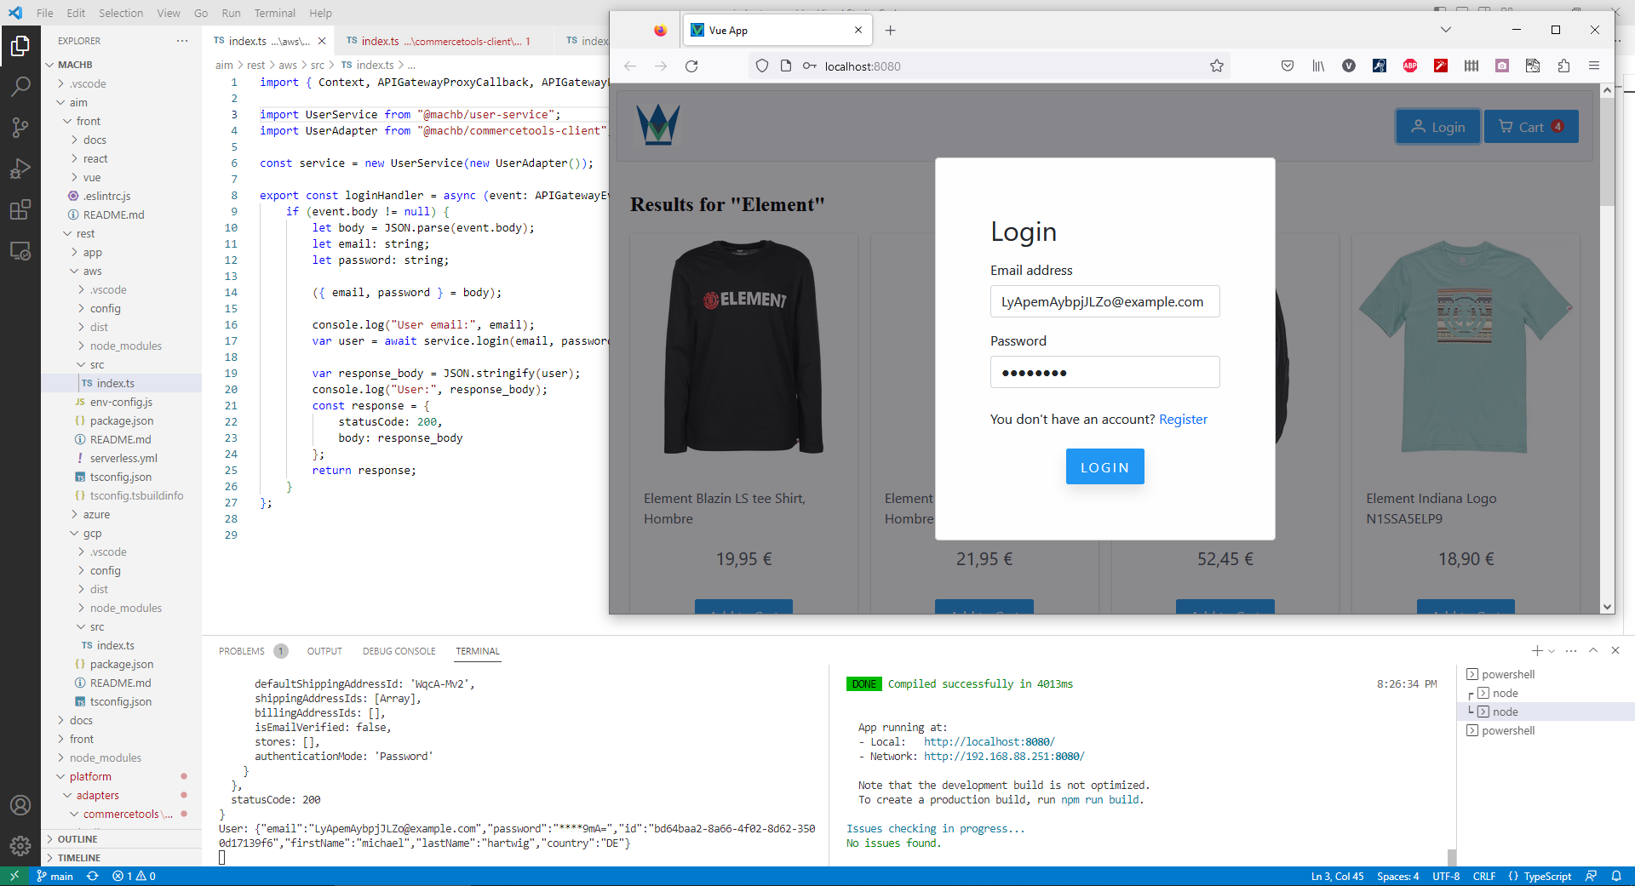The width and height of the screenshot is (1635, 886).
Task: Follow the Register link
Action: click(1183, 419)
